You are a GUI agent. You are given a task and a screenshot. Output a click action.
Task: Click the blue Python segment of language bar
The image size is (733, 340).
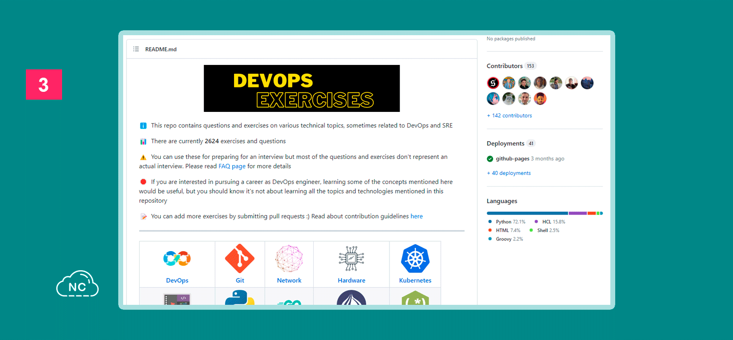click(x=527, y=213)
